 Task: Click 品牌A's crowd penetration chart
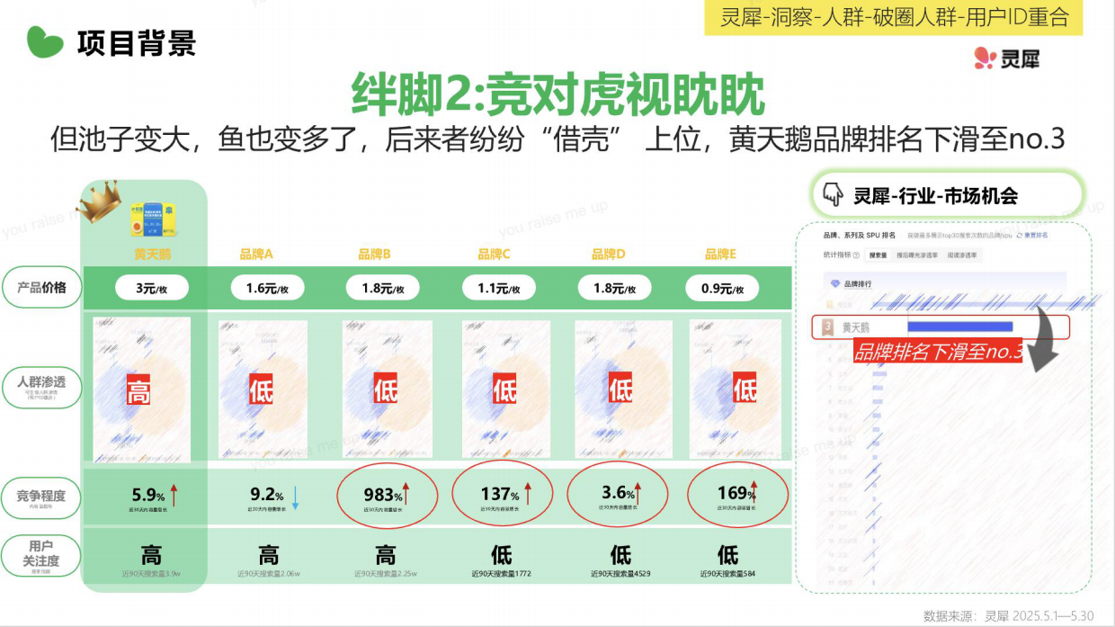coord(262,390)
